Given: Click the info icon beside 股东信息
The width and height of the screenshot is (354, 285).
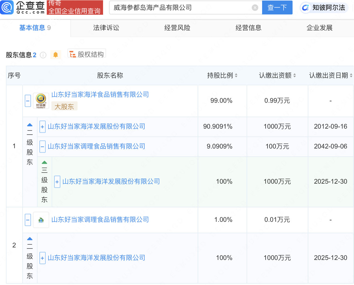Looking at the screenshot, I should pyautogui.click(x=43, y=55).
